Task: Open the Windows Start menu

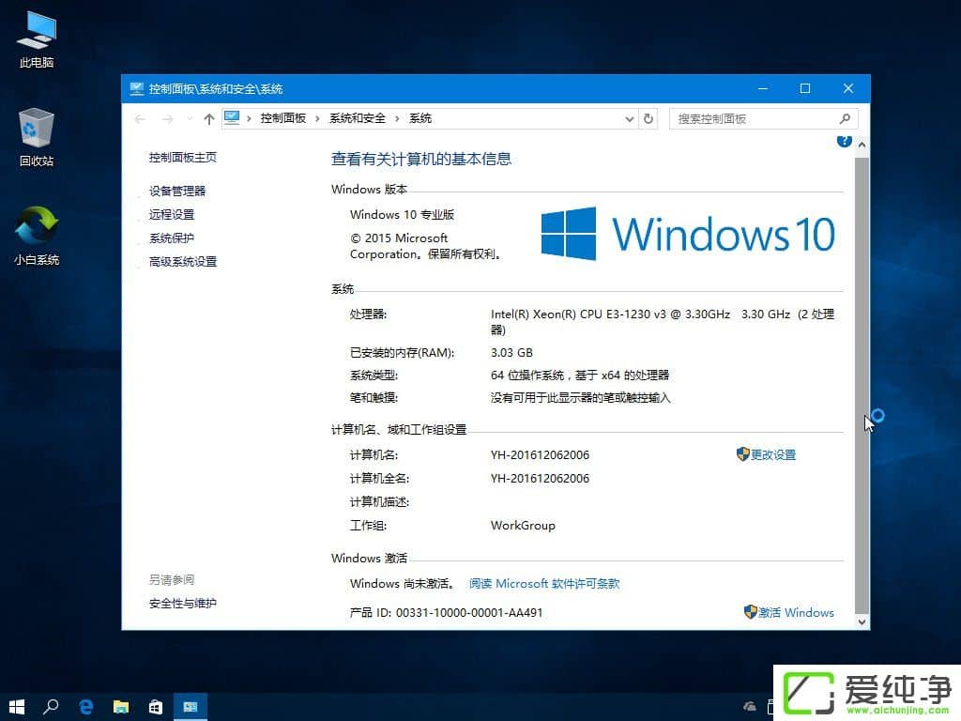Action: point(16,706)
